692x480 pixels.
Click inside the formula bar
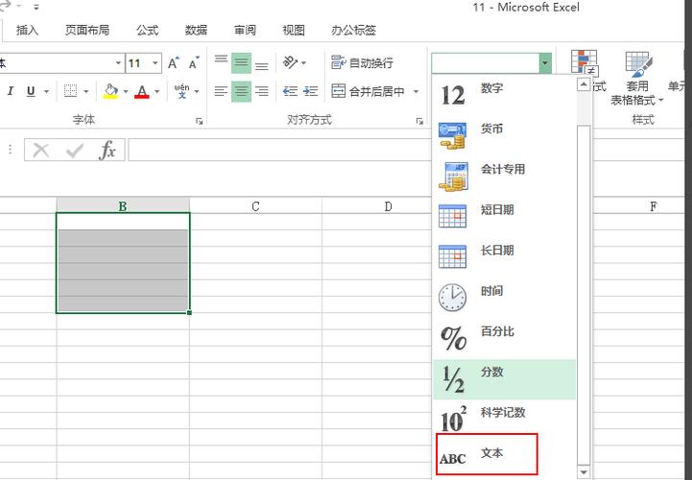(x=280, y=150)
